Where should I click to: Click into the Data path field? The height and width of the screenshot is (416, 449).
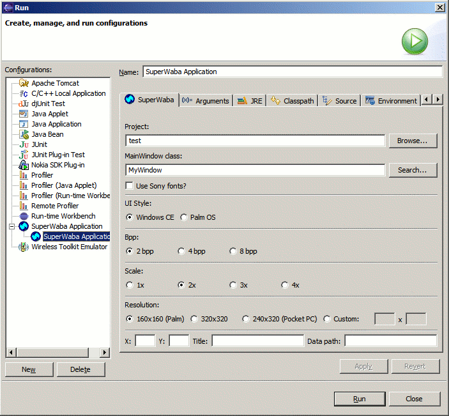pyautogui.click(x=390, y=341)
